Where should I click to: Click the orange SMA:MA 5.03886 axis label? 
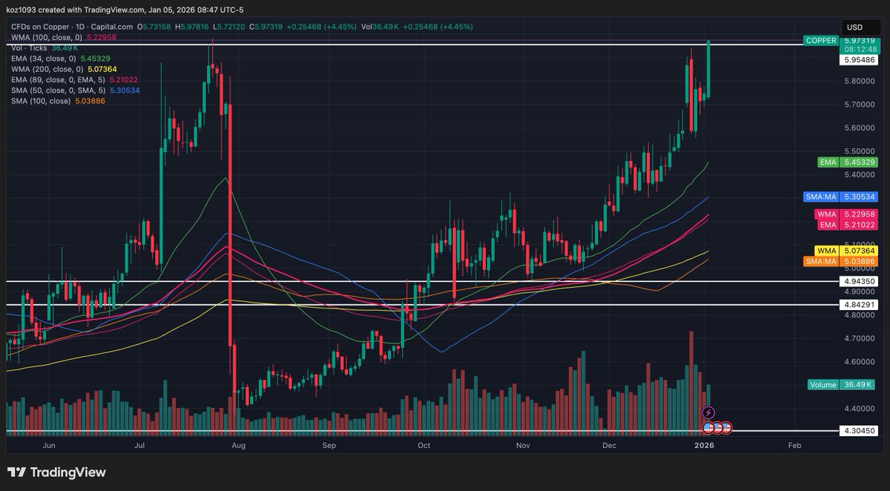841,261
